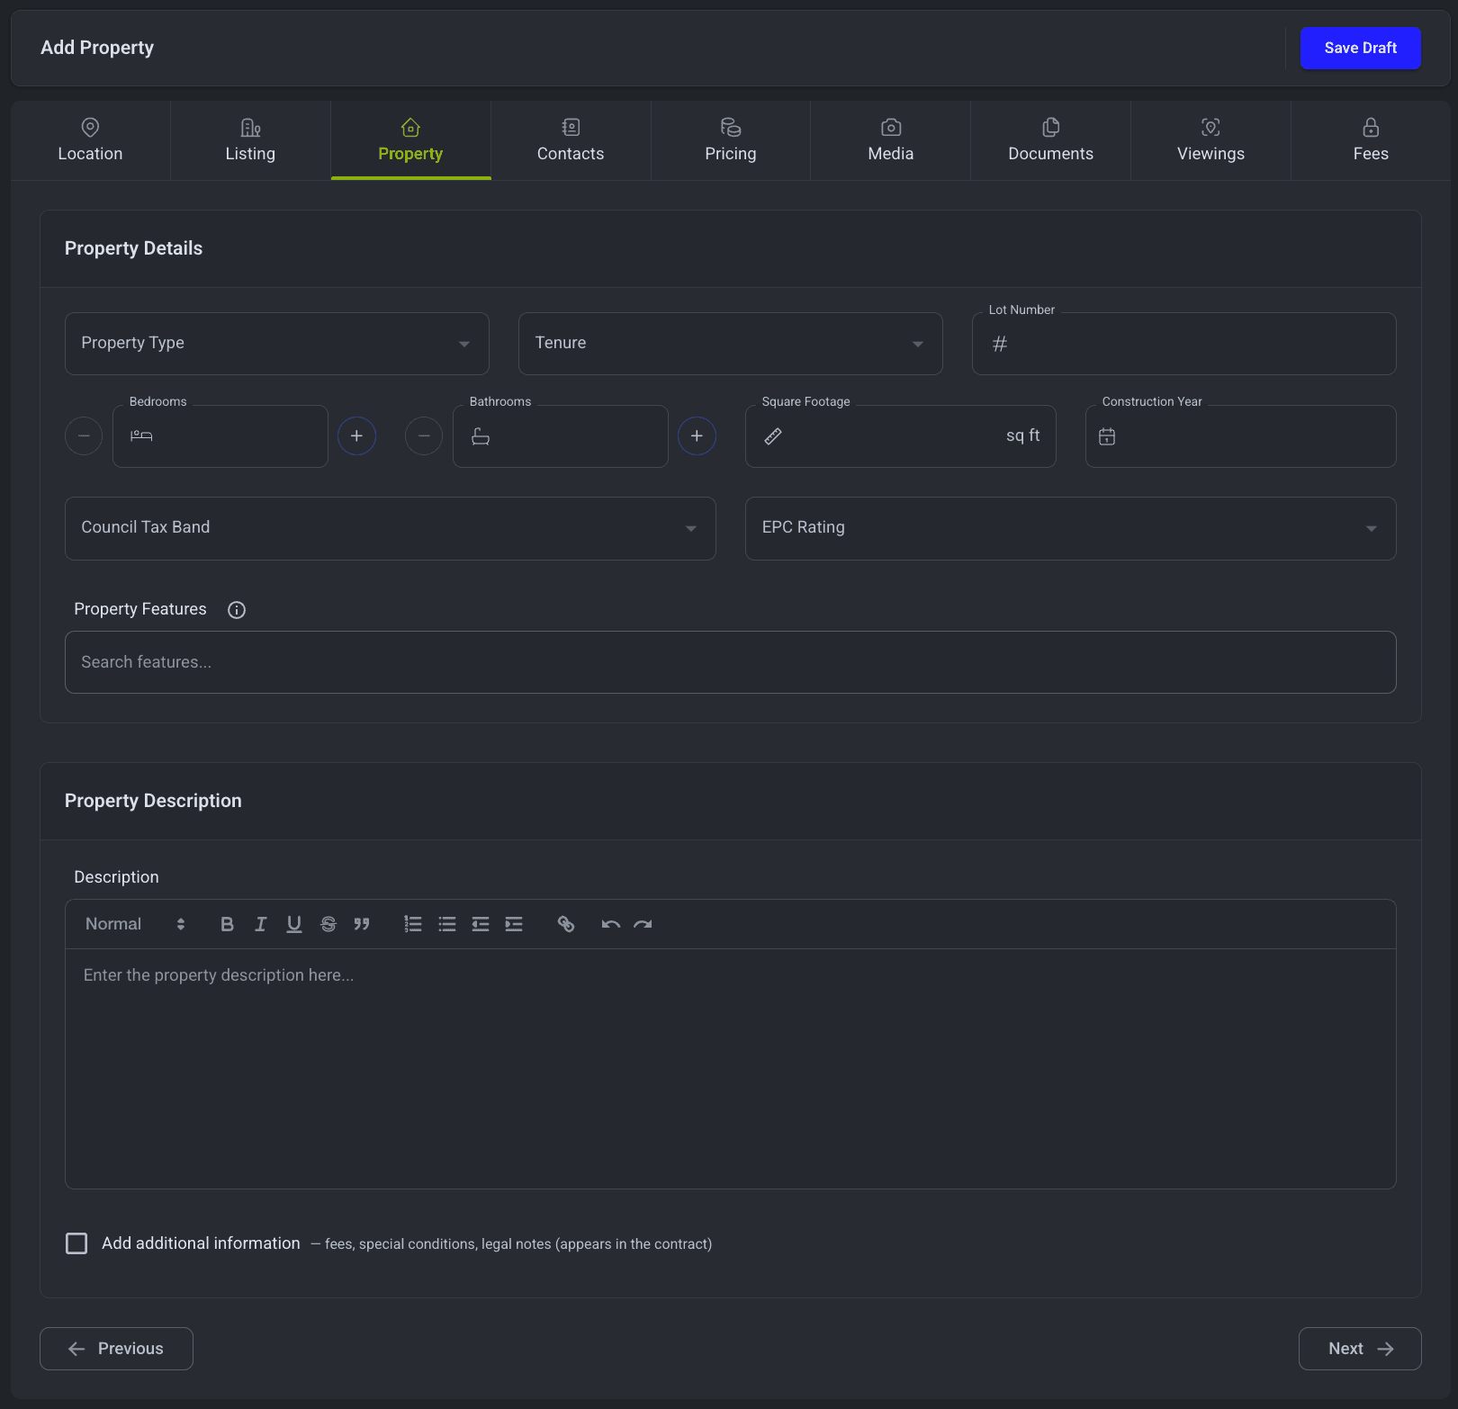Switch to the Location tab
The height and width of the screenshot is (1409, 1458).
[90, 140]
